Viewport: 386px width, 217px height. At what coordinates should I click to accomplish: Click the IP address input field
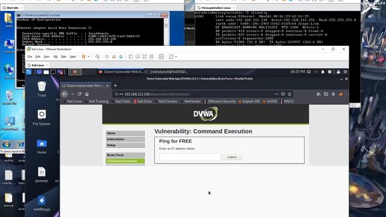pos(190,157)
